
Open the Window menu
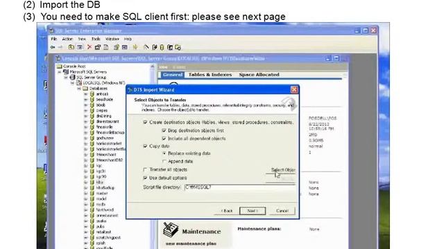coord(112,39)
